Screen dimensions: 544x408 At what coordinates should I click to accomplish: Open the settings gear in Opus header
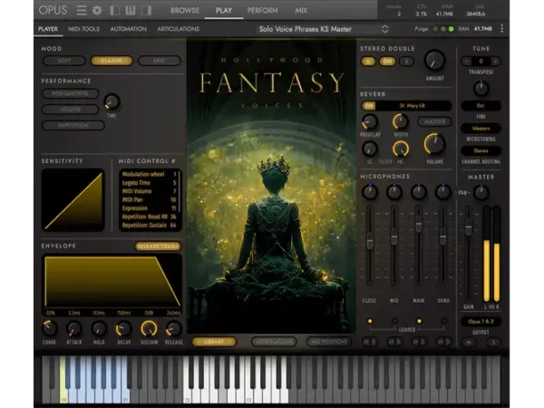97,10
